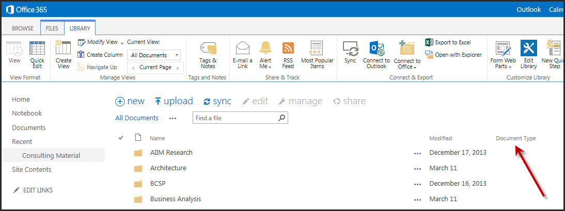The image size is (565, 211).
Task: Toggle the select-all checkmark in list header
Action: [121, 138]
